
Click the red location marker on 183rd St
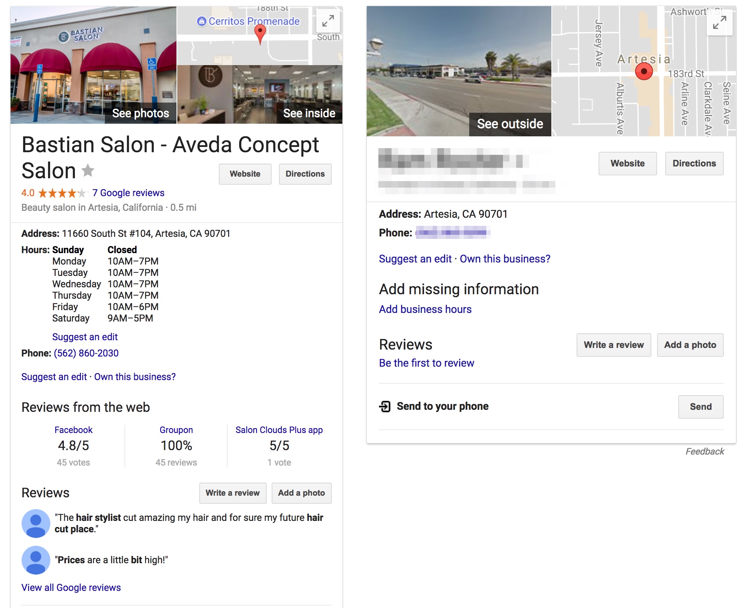point(644,71)
